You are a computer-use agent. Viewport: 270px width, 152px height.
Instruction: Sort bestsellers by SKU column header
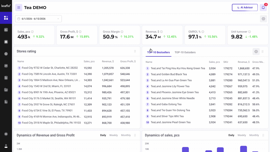pyautogui.click(x=225, y=62)
